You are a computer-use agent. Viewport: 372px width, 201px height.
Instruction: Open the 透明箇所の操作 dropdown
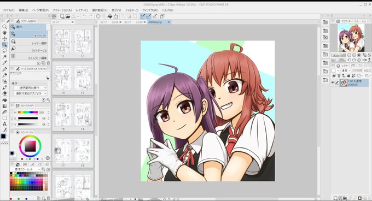(x=30, y=88)
